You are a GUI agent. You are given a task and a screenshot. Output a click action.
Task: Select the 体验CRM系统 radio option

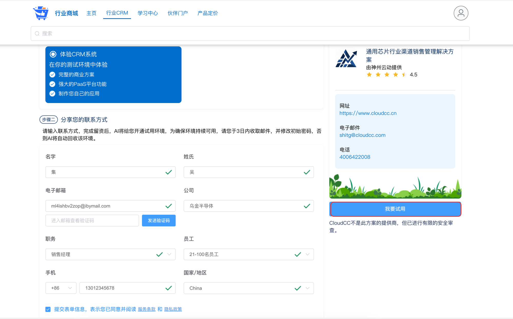[x=53, y=54]
